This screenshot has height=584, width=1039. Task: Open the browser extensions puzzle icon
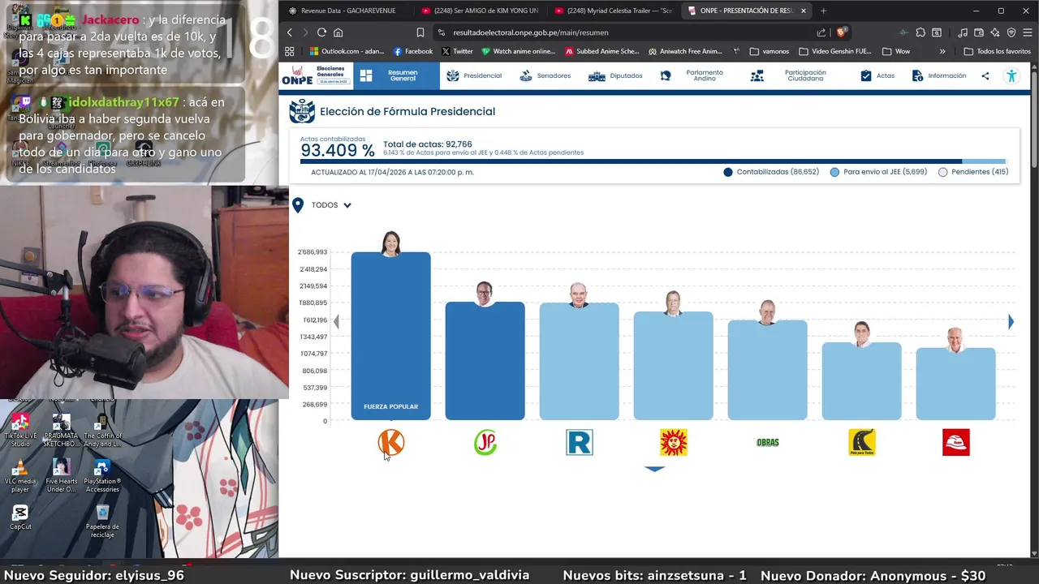point(920,32)
